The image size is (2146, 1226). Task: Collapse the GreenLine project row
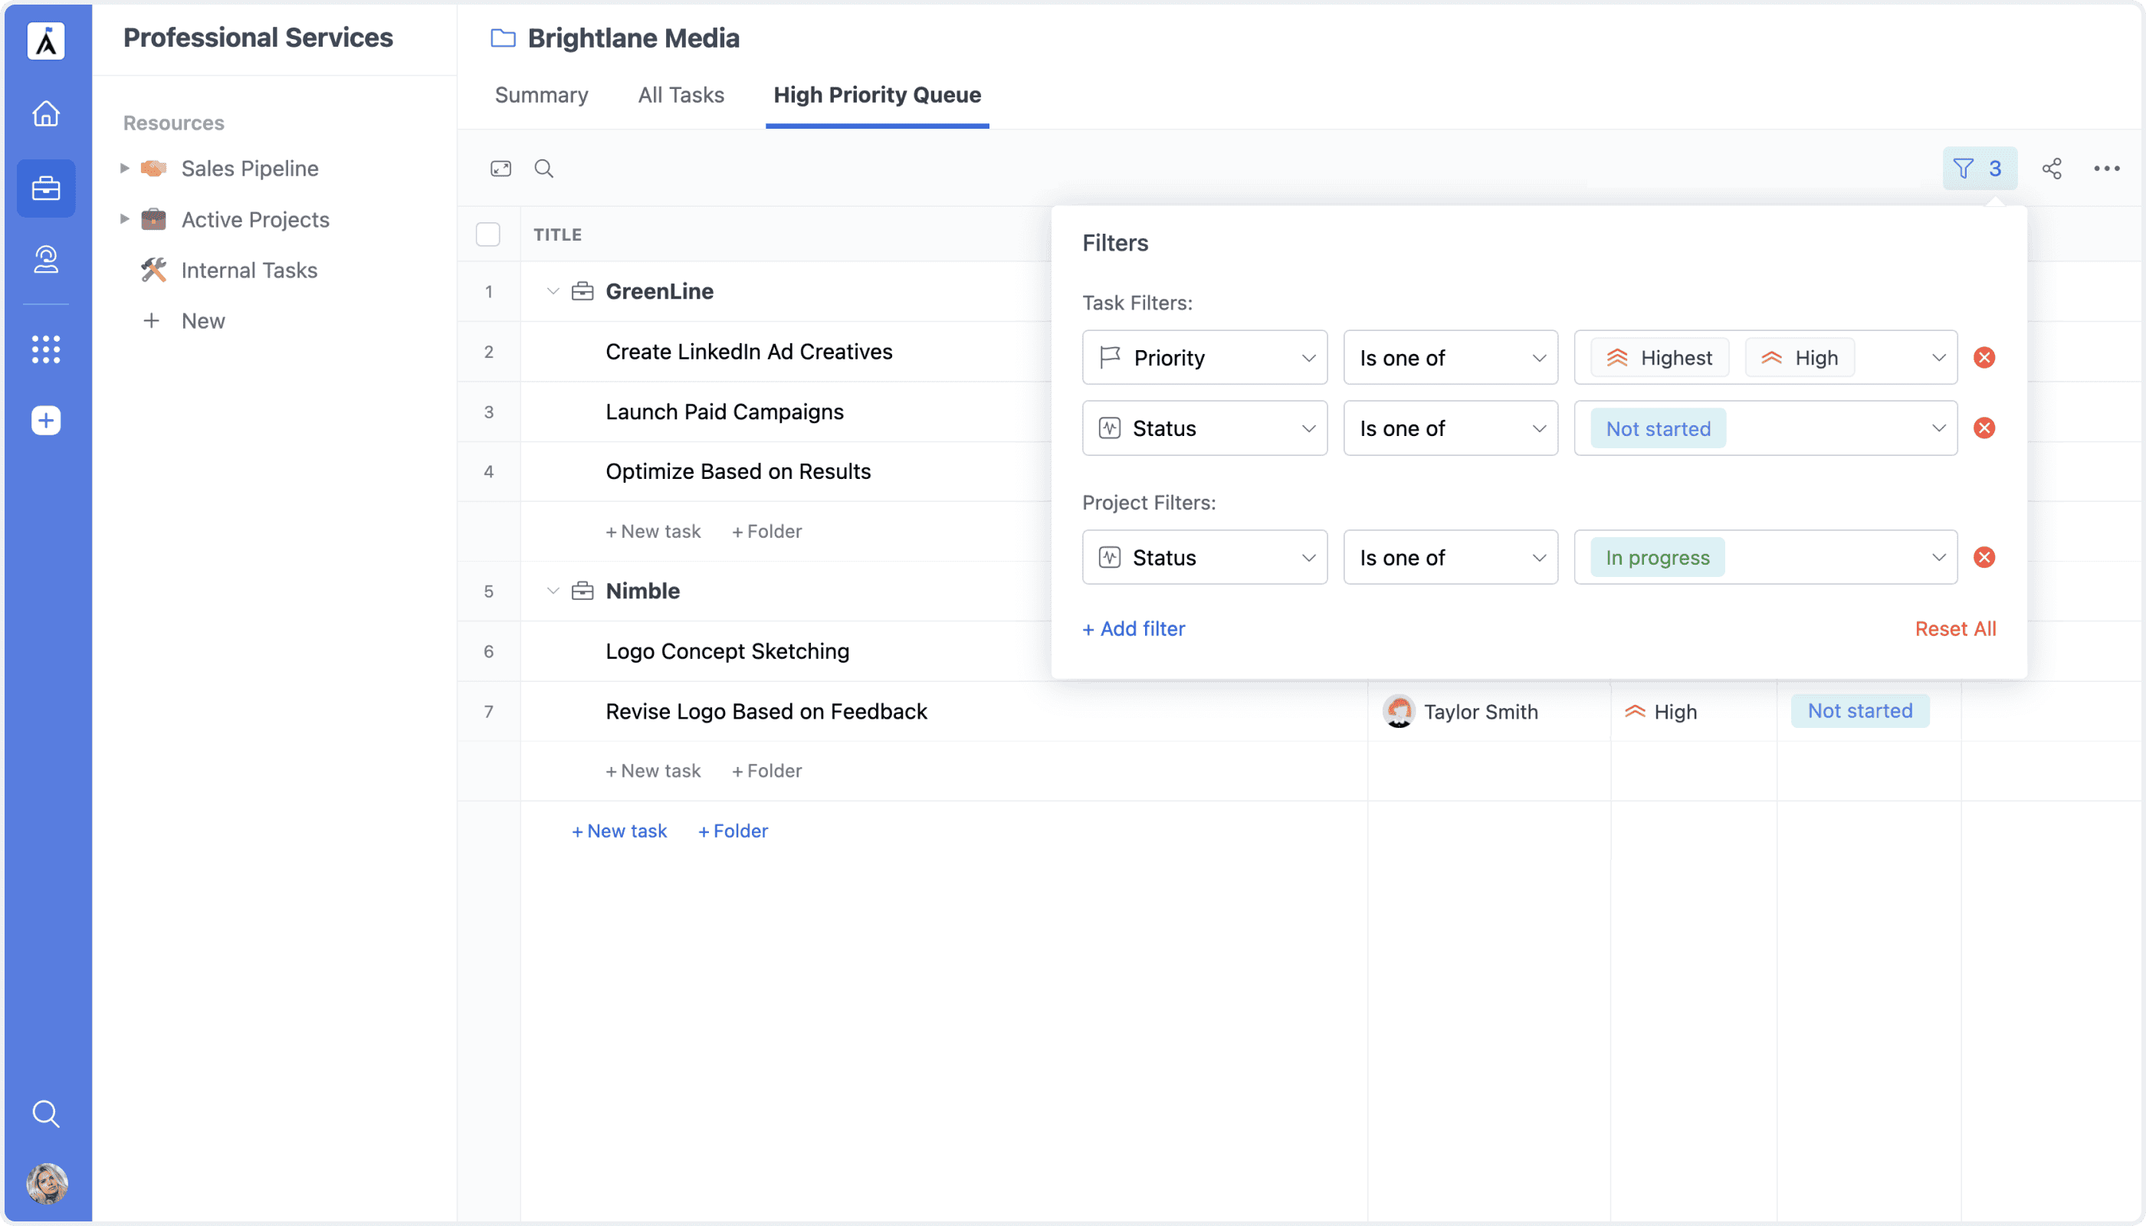[x=553, y=291]
